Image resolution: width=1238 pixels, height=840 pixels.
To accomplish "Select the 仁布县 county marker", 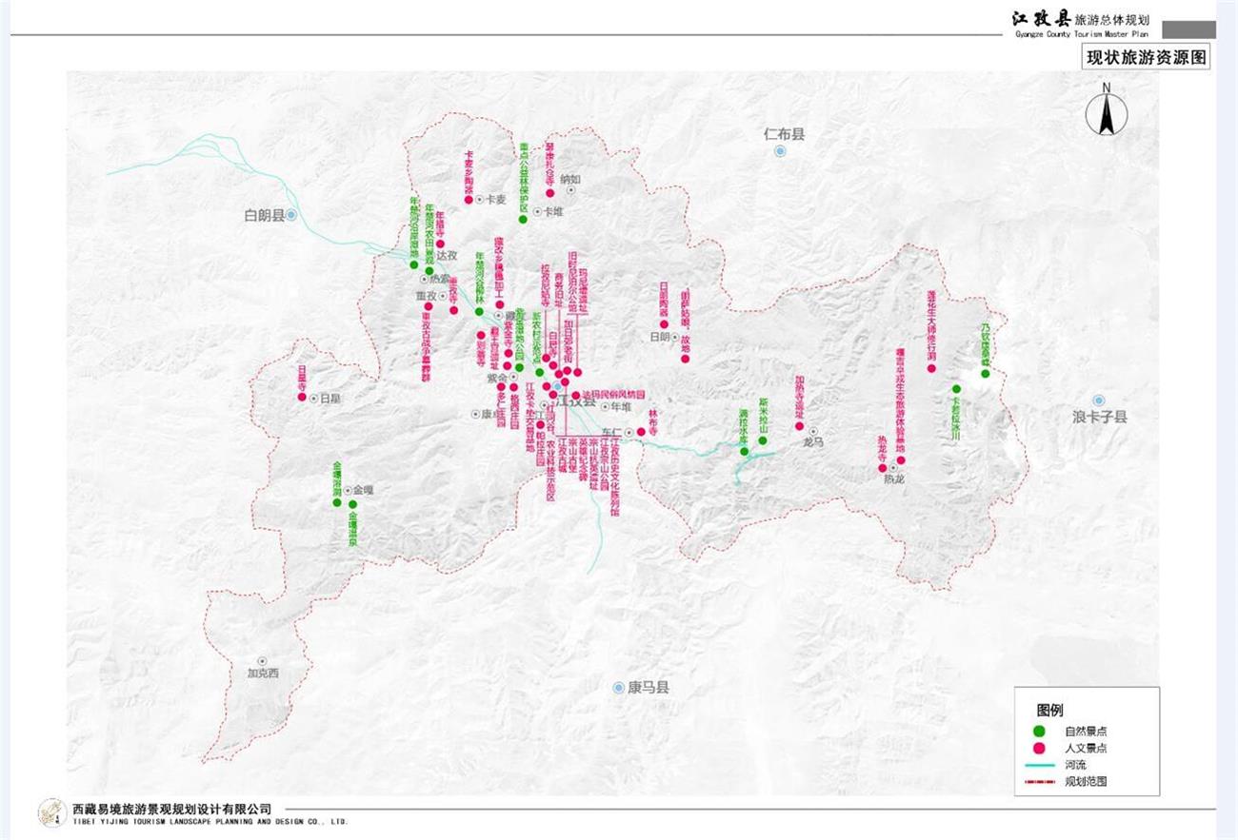I will tap(781, 151).
